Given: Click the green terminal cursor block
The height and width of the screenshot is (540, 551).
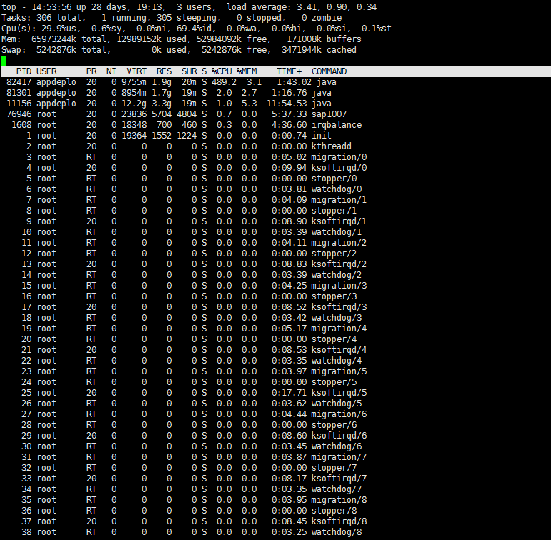Looking at the screenshot, I should click(4, 61).
